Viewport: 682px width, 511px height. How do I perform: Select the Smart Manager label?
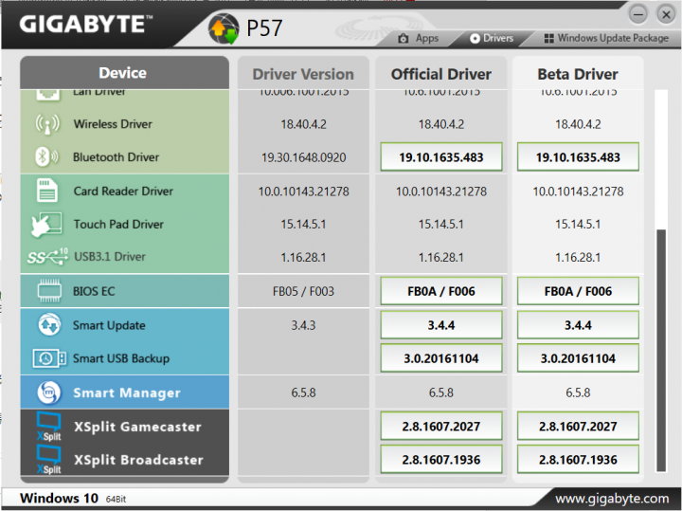[x=127, y=392]
